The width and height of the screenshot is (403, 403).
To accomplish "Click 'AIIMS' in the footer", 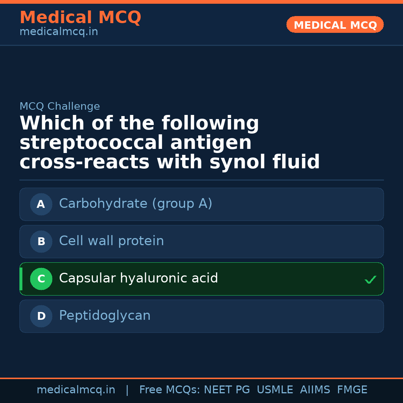I will pyautogui.click(x=315, y=390).
